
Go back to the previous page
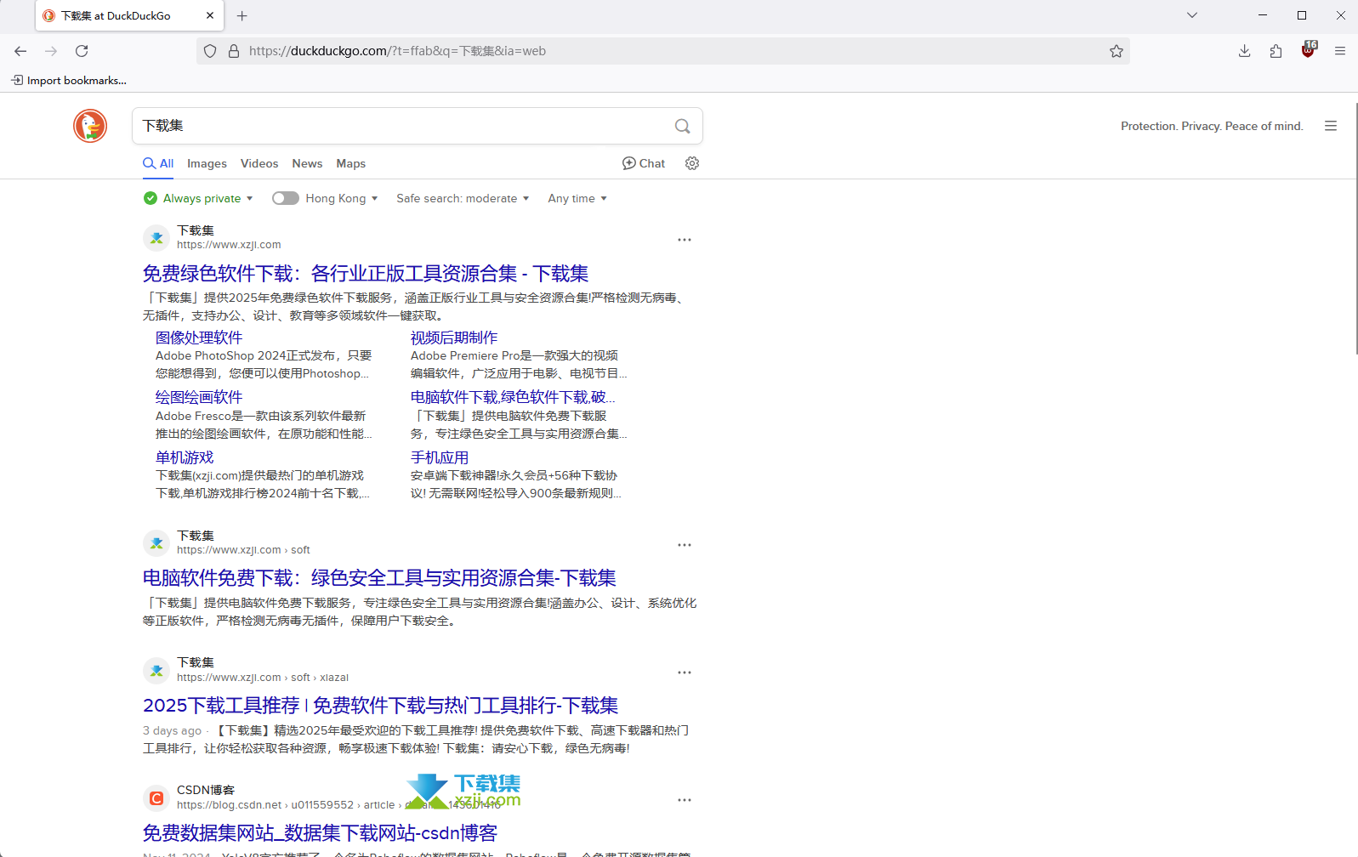[x=20, y=51]
